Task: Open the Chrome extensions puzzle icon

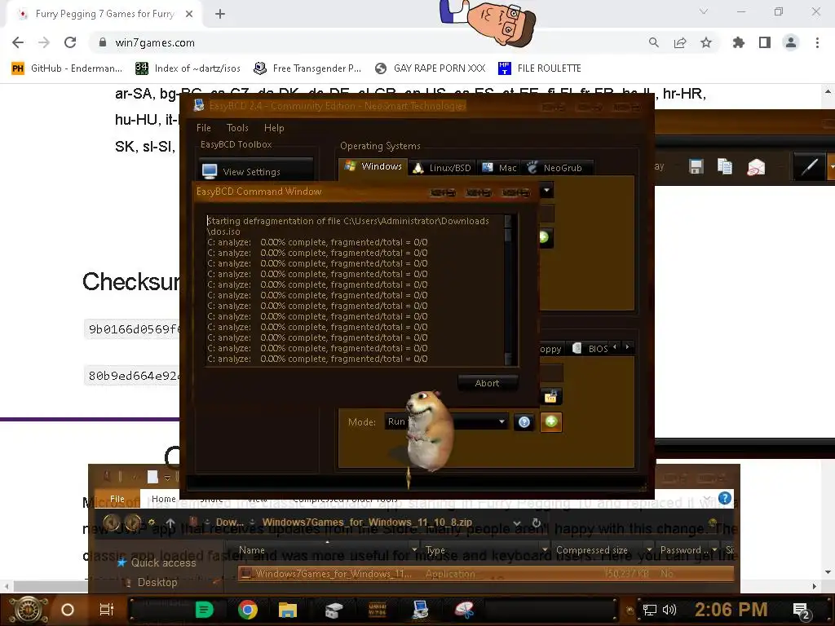Action: (x=738, y=42)
